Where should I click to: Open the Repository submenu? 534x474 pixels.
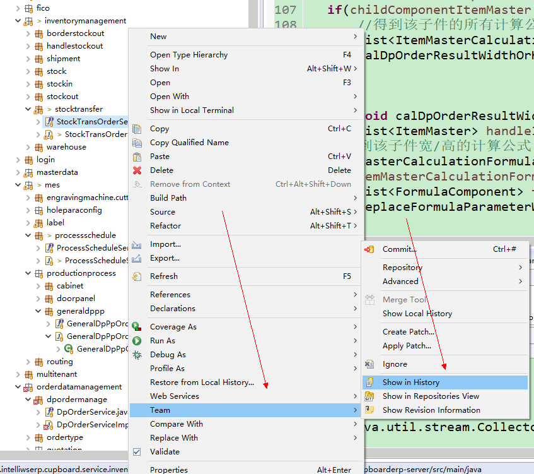pyautogui.click(x=446, y=268)
